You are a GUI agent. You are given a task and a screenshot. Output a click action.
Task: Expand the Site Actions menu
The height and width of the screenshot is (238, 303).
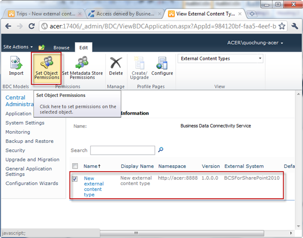(18, 47)
